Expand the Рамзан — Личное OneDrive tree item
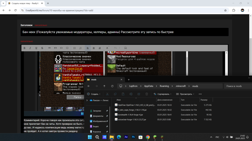Screen dimensions: 252x141 pos(87,100)
